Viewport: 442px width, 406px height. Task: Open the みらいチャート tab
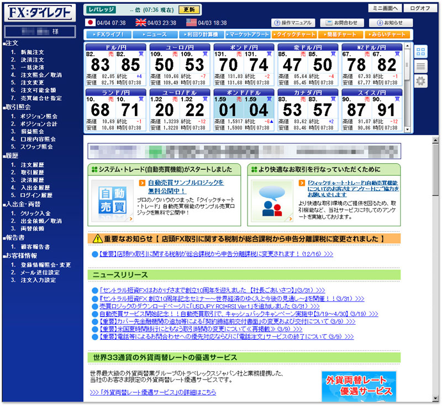click(387, 34)
